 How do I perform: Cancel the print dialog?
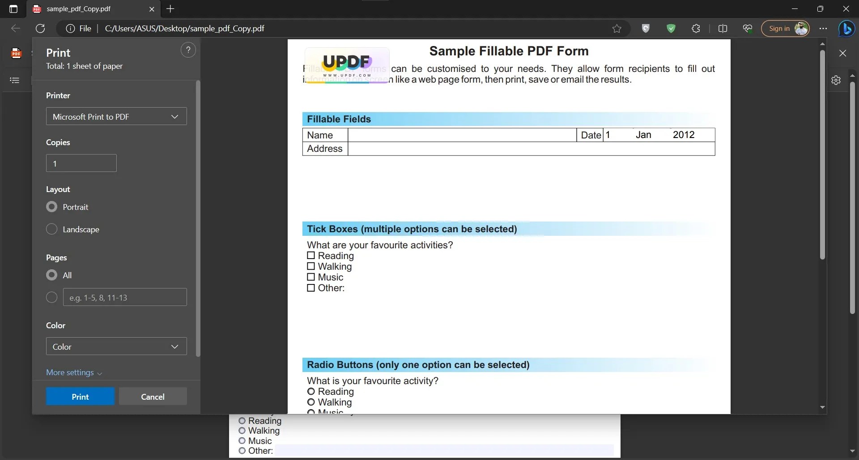(153, 396)
